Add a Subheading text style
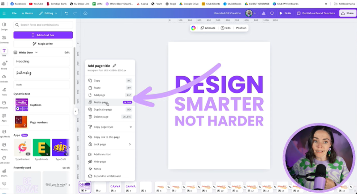 [42, 73]
